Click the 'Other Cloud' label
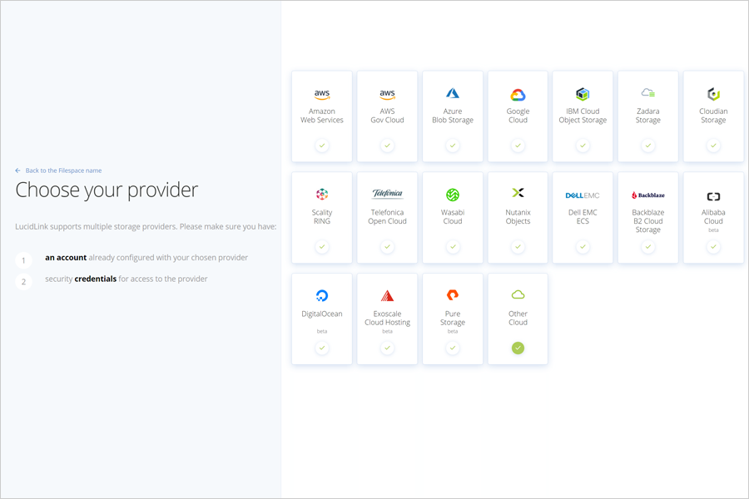Screen dimensions: 749x499 [x=518, y=318]
